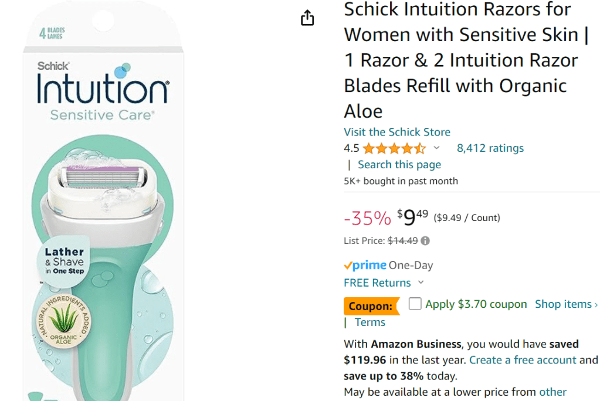600x401 pixels.
Task: Click the 4.5 rating number
Action: 351,148
